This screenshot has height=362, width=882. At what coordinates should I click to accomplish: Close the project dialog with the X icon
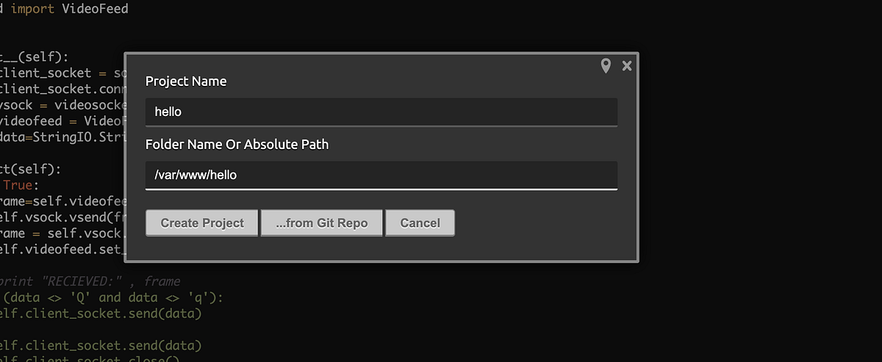pos(627,66)
